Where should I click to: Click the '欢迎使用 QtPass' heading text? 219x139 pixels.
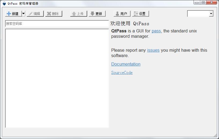point(130,24)
